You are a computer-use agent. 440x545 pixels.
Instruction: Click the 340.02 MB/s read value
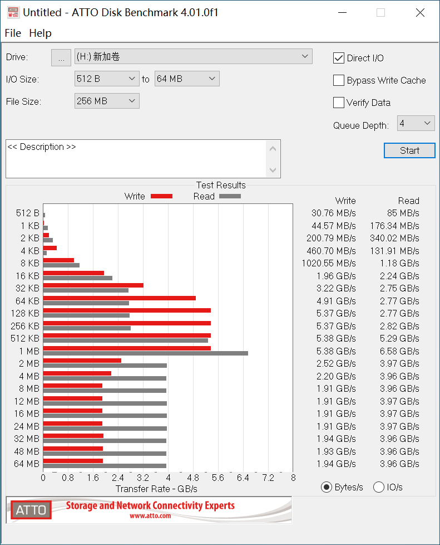394,238
